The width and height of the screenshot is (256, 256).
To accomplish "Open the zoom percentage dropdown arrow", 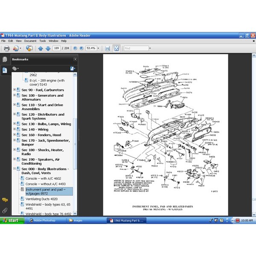I will (x=98, y=48).
